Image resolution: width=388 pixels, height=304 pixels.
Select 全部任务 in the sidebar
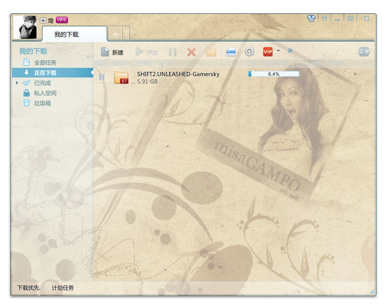pyautogui.click(x=45, y=63)
